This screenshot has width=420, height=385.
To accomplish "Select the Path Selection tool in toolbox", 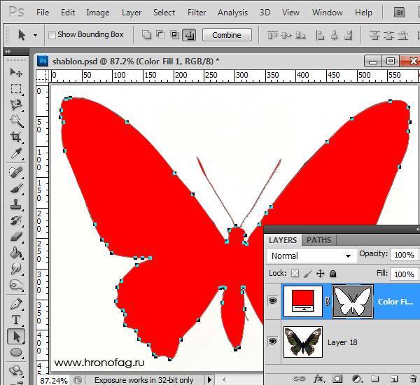I will click(x=16, y=337).
